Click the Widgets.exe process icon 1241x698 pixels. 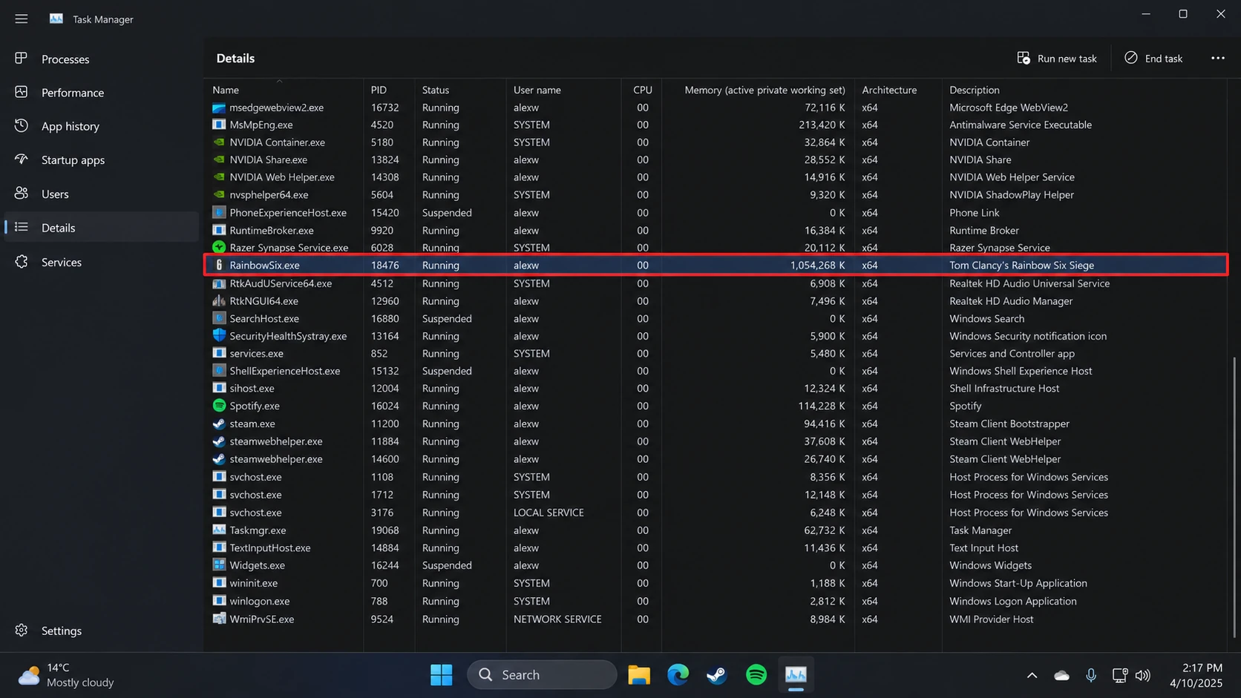(219, 565)
